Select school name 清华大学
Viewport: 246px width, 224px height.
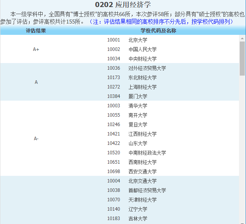pos(138,106)
